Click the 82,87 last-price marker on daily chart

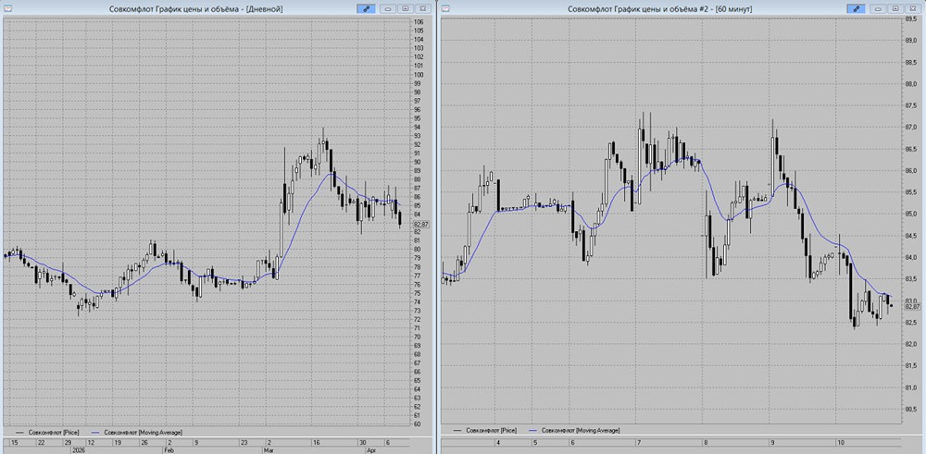(x=421, y=224)
